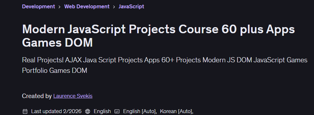Click the English language text beside globe
Viewport: 314px width, 115px height.
(102, 111)
